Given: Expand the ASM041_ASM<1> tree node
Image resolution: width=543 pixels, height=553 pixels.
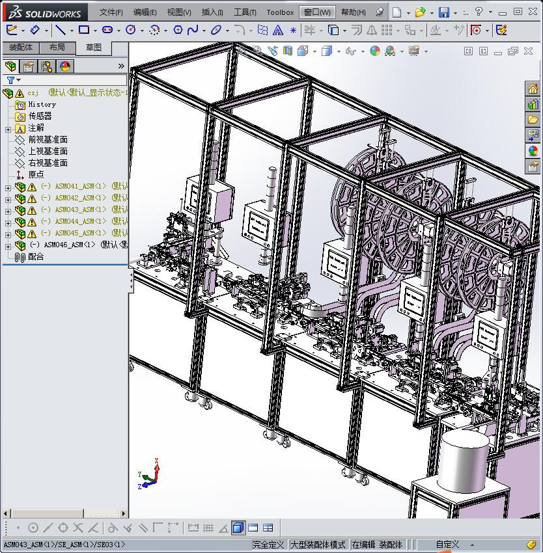Looking at the screenshot, I should [8, 188].
